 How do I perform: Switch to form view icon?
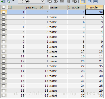pos(89,1)
